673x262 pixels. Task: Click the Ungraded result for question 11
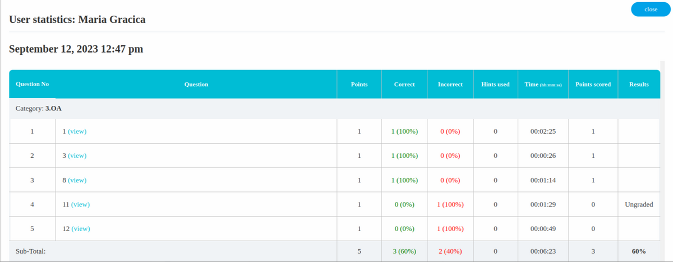(x=639, y=205)
